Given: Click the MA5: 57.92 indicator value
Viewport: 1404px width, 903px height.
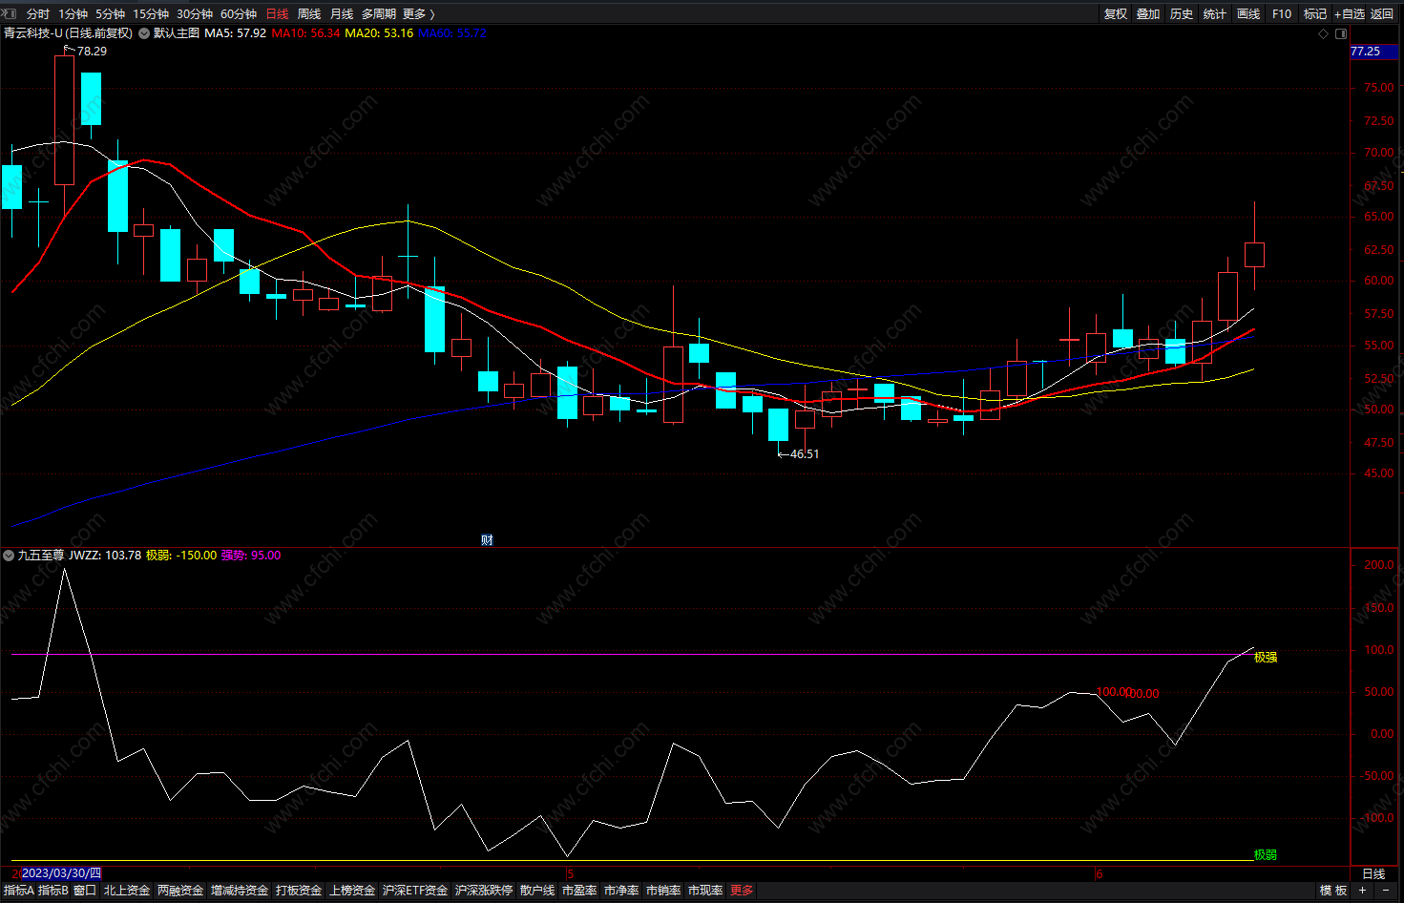Looking at the screenshot, I should pyautogui.click(x=236, y=33).
